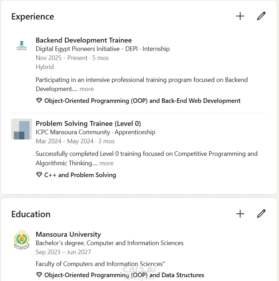Click the edit experience pencil icon
The image size is (279, 281).
point(261,16)
